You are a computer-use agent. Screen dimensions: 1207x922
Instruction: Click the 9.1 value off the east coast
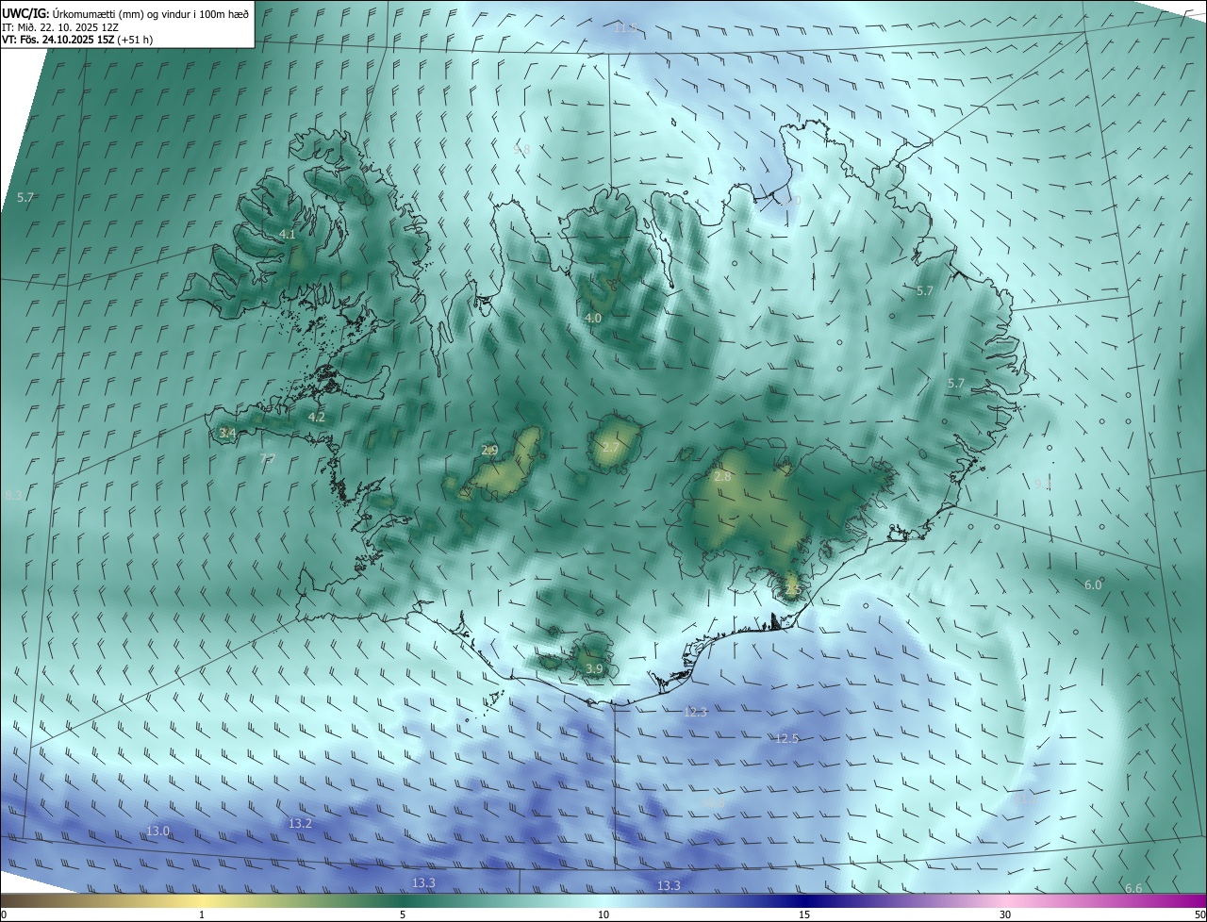click(1042, 484)
